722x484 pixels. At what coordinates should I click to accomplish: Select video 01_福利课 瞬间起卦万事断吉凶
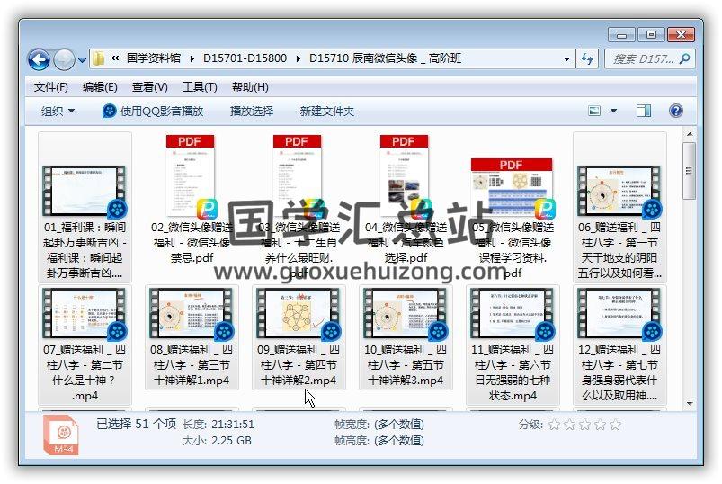pos(85,192)
